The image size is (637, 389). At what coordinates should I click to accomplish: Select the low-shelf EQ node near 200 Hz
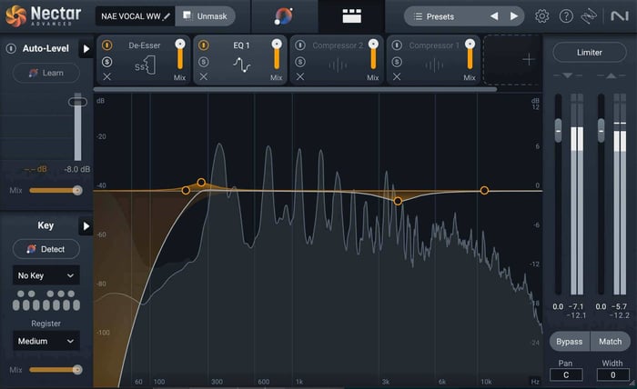pos(186,190)
